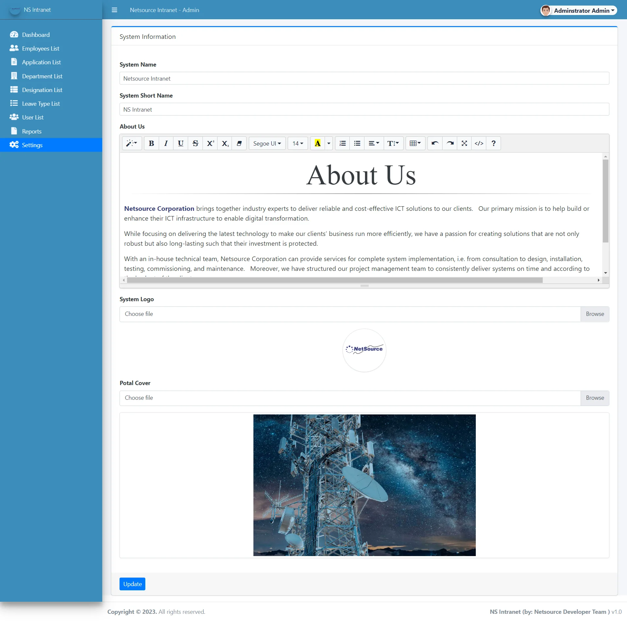Image resolution: width=627 pixels, height=621 pixels.
Task: Toggle sidebar with hamburger icon
Action: pyautogui.click(x=114, y=10)
